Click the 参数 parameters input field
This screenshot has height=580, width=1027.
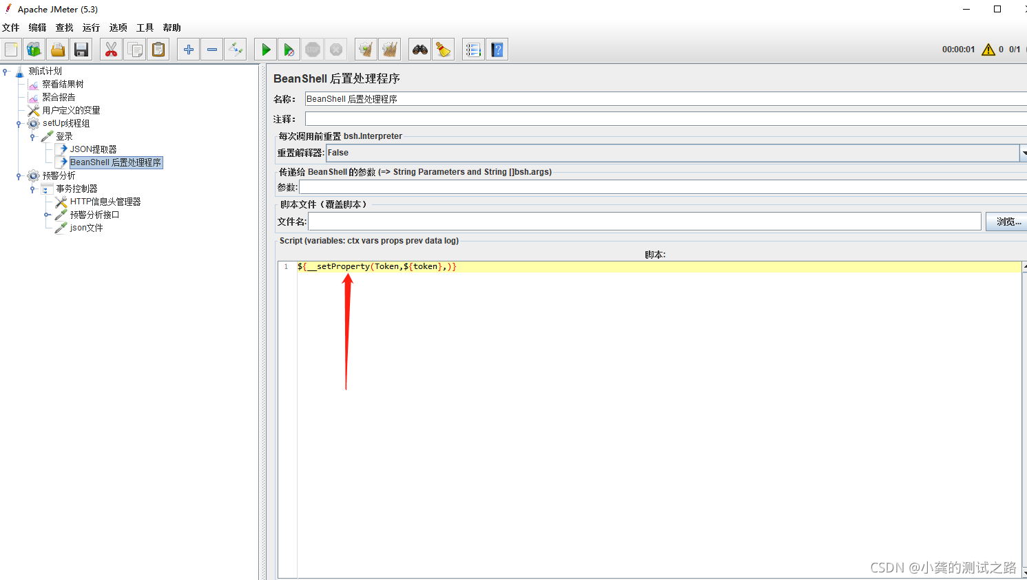[x=663, y=187]
